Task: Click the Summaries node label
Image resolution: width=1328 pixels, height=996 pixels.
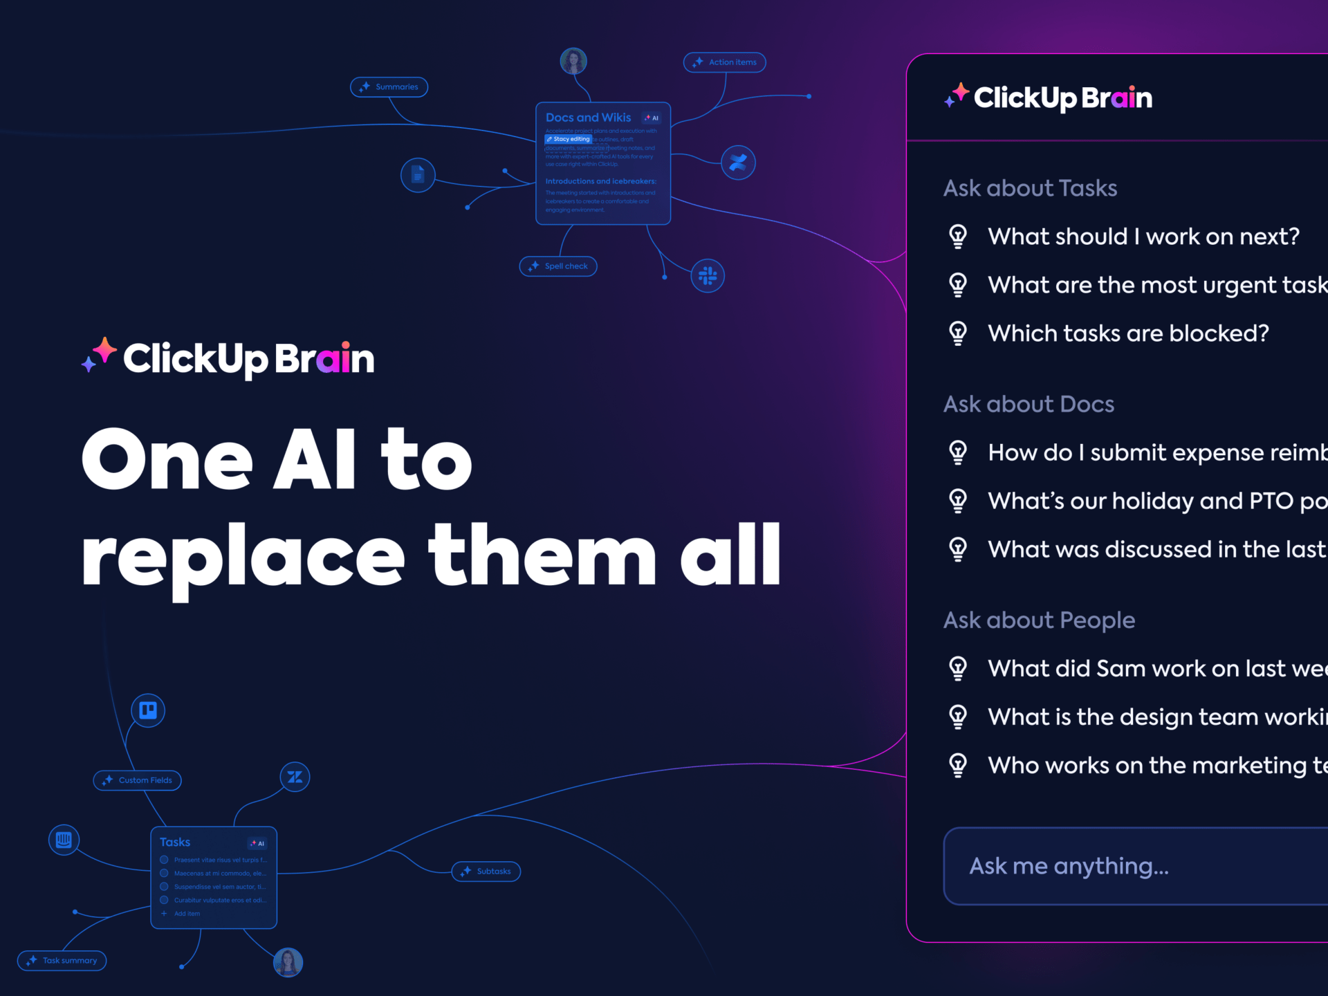Action: point(393,86)
